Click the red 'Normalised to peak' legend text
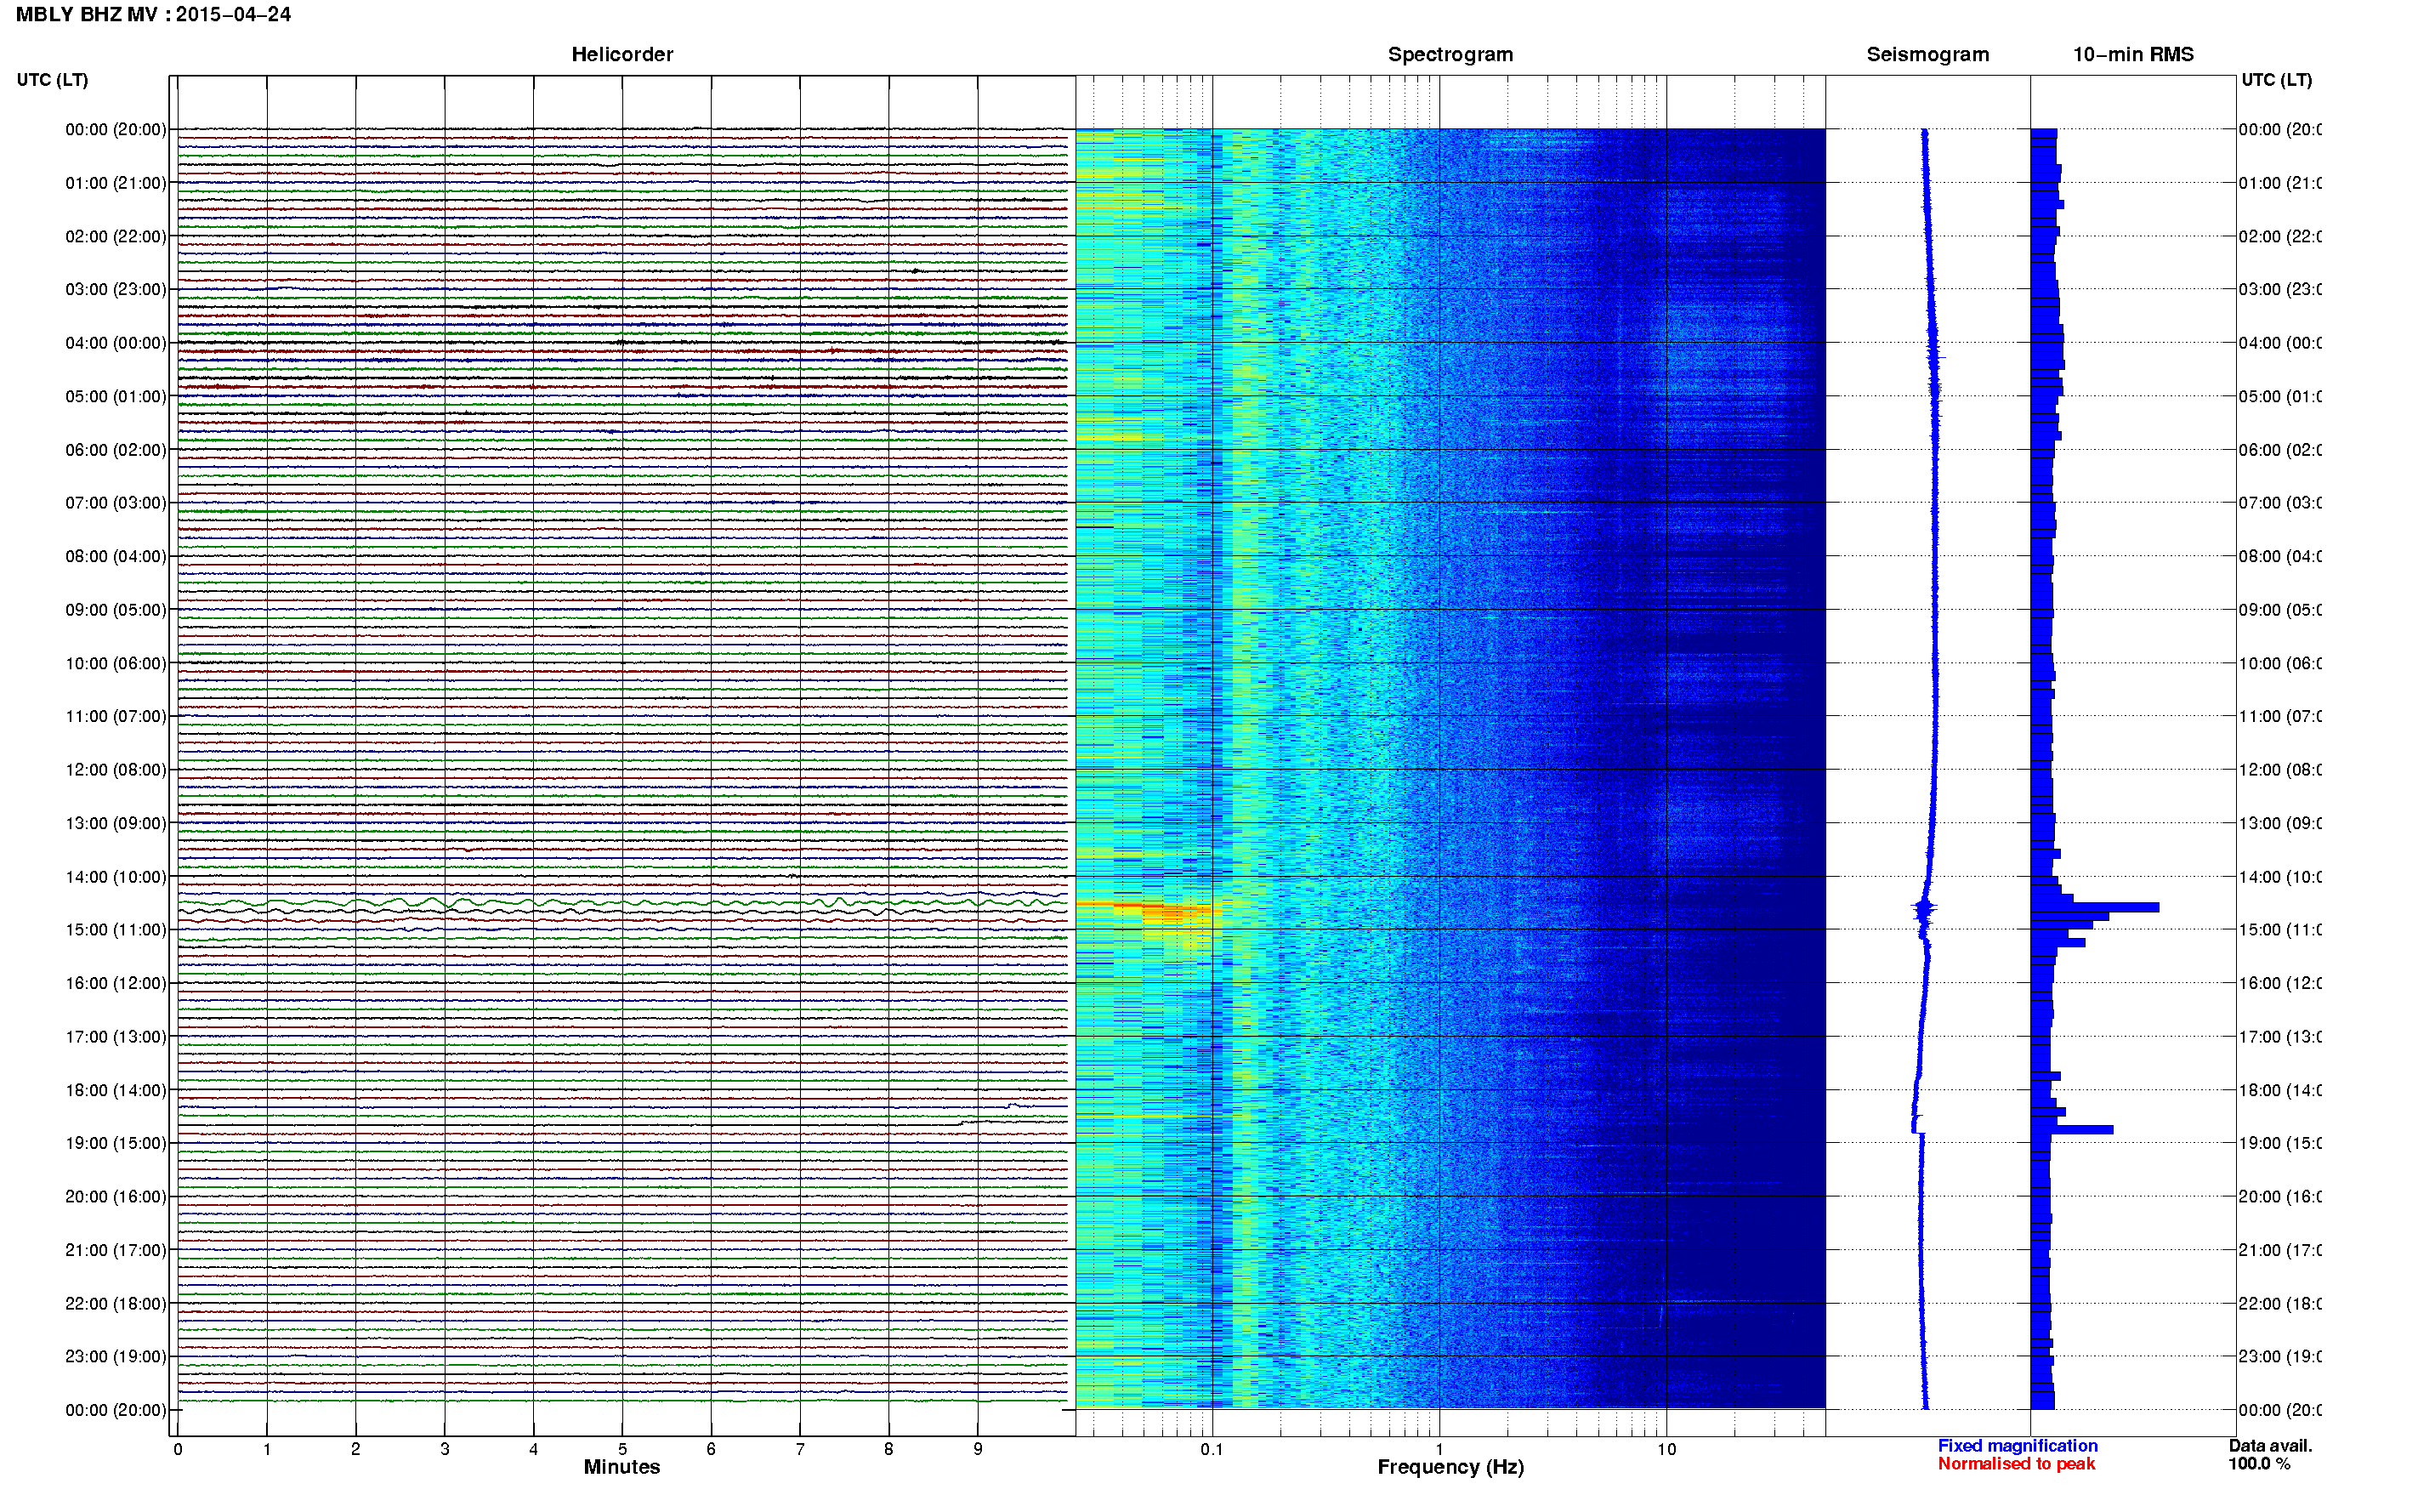This screenshot has width=2418, height=1512. 2016,1464
